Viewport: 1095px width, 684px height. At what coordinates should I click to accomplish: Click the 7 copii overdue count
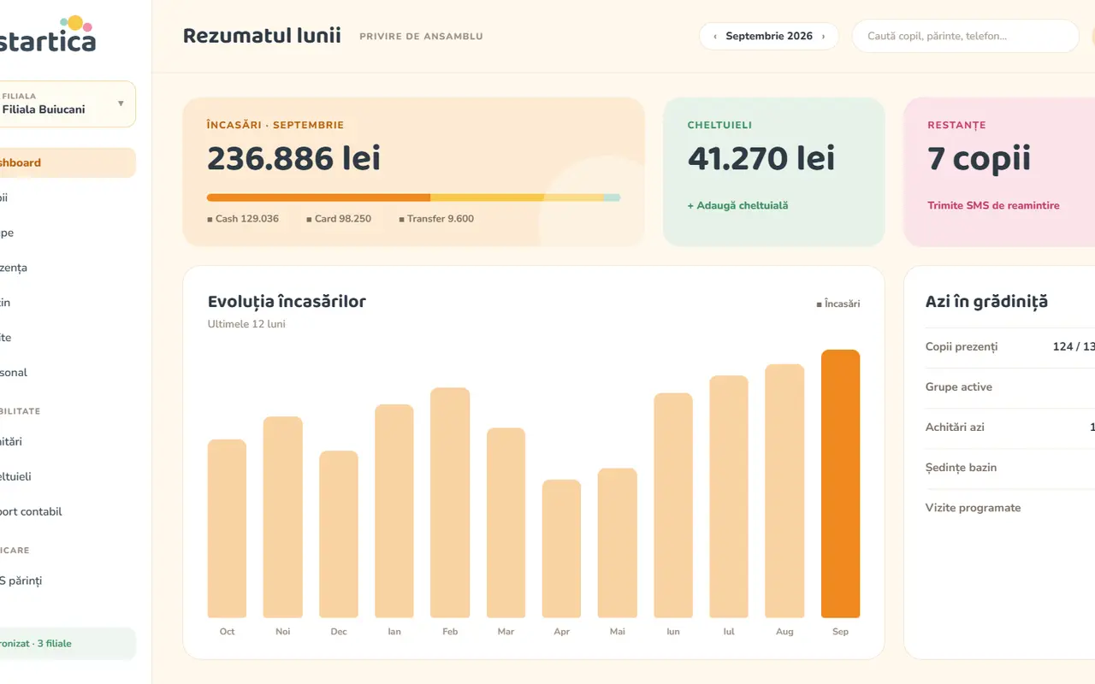coord(980,159)
